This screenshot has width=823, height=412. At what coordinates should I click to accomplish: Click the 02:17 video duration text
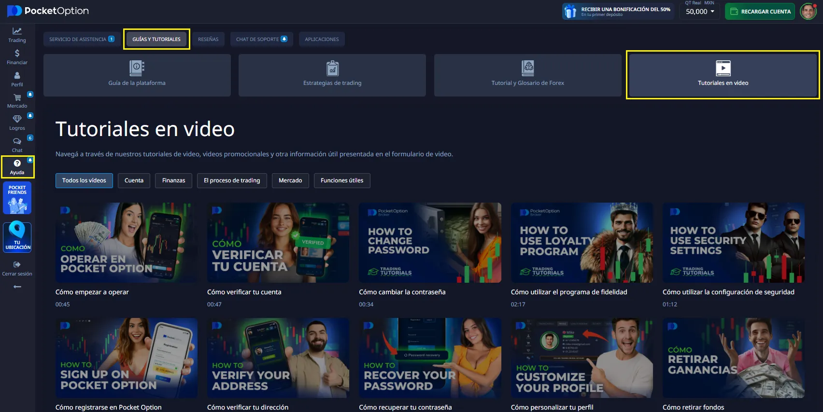(518, 304)
